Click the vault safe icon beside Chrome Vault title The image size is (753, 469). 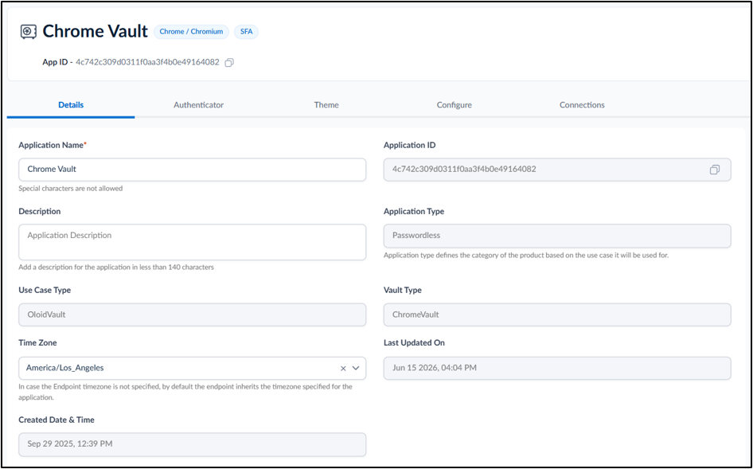[29, 32]
